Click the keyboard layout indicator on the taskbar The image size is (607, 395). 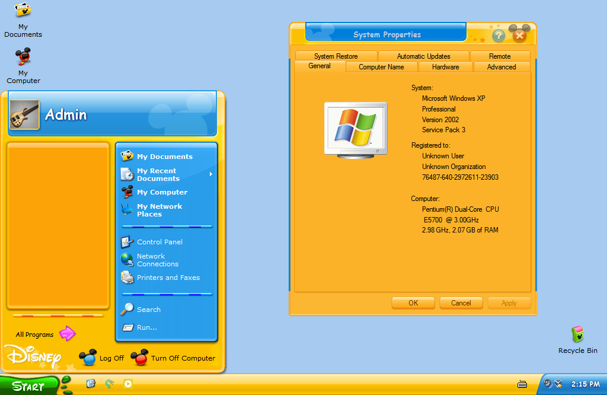click(x=522, y=386)
